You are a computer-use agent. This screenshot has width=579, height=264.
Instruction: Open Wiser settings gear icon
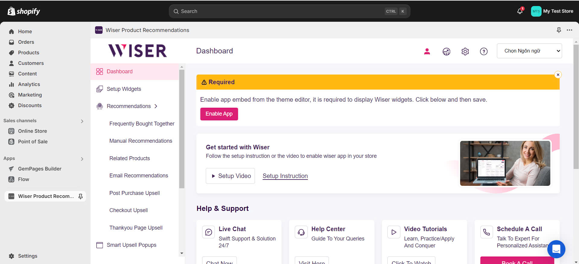pyautogui.click(x=465, y=52)
